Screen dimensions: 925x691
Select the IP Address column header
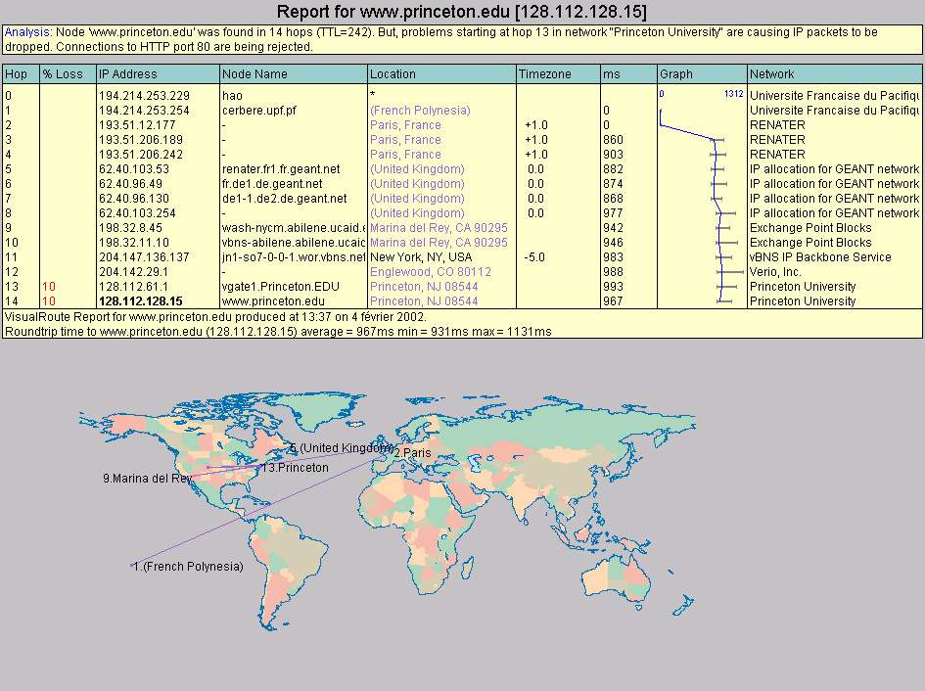coord(127,74)
